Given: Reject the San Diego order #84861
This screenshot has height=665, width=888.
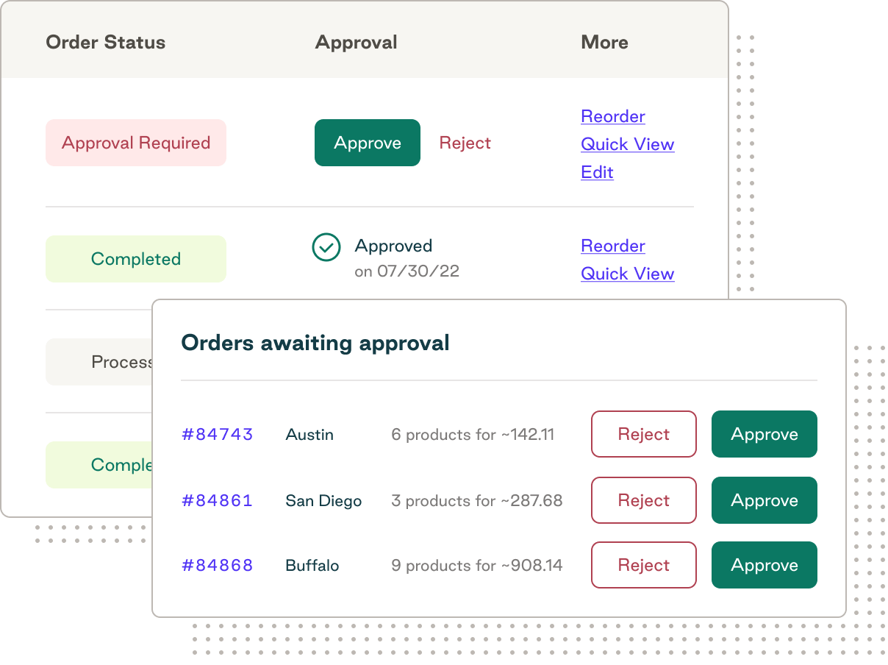Looking at the screenshot, I should 643,500.
